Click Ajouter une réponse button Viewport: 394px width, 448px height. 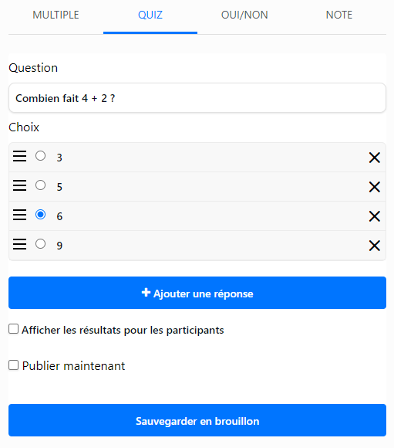tap(197, 293)
